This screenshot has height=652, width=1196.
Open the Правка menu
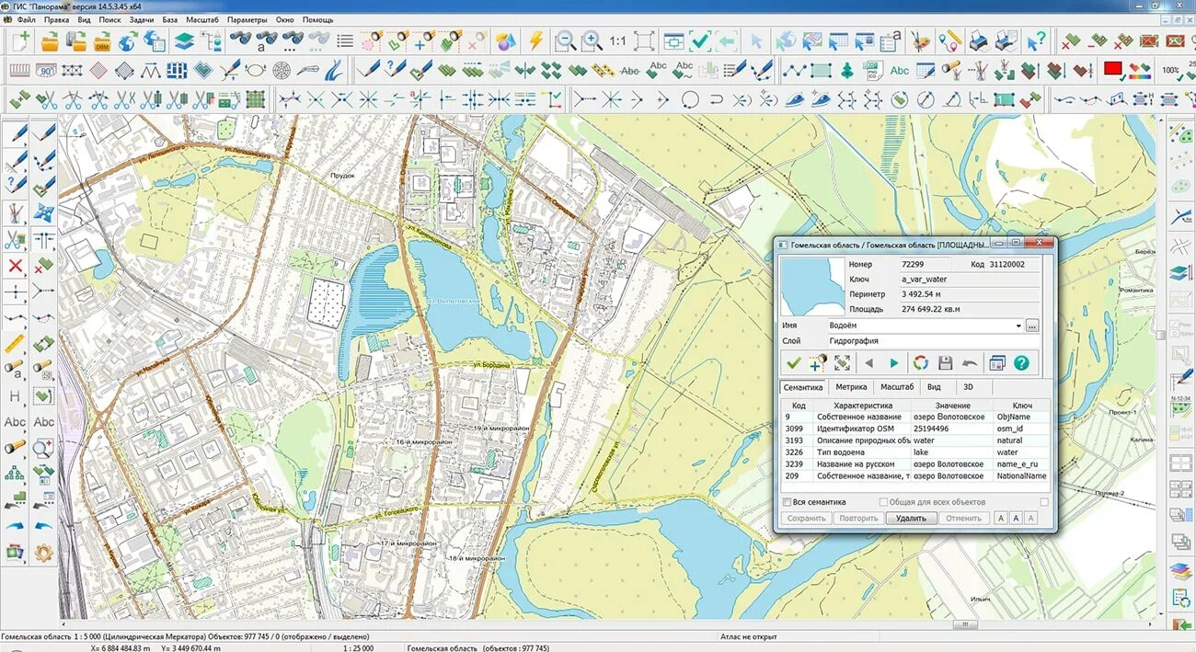(x=56, y=19)
